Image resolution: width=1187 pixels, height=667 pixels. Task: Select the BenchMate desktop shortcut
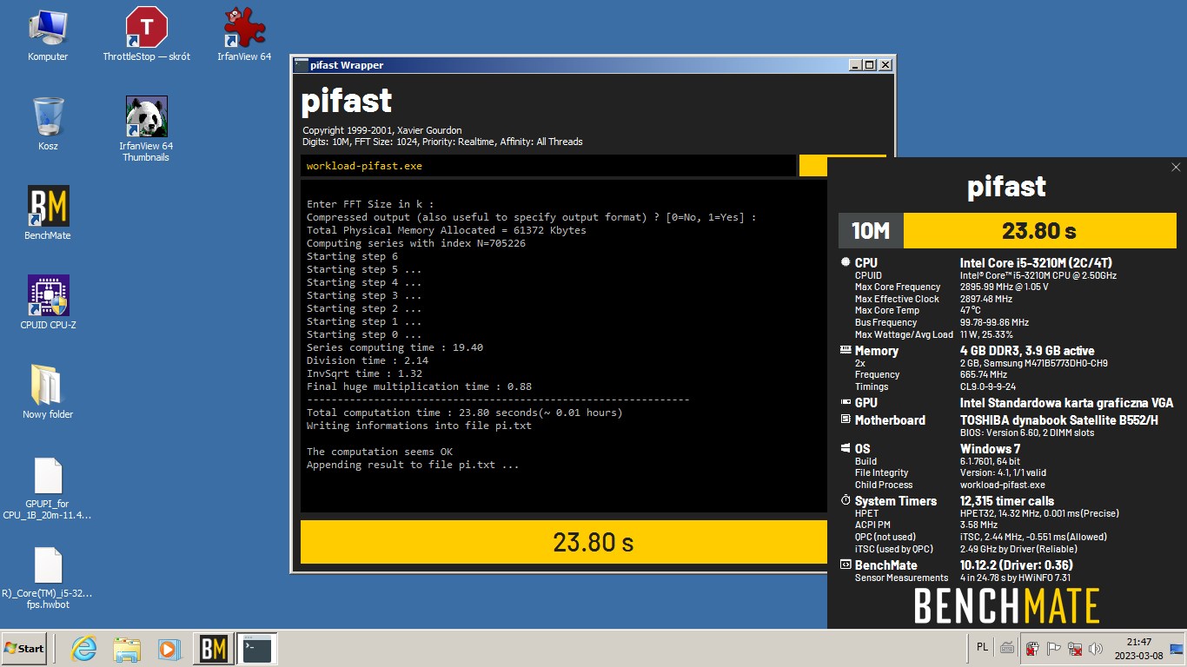click(48, 213)
